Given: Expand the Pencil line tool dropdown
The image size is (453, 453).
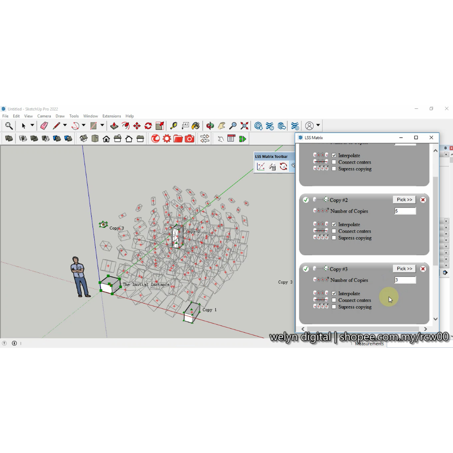Looking at the screenshot, I should tap(65, 126).
